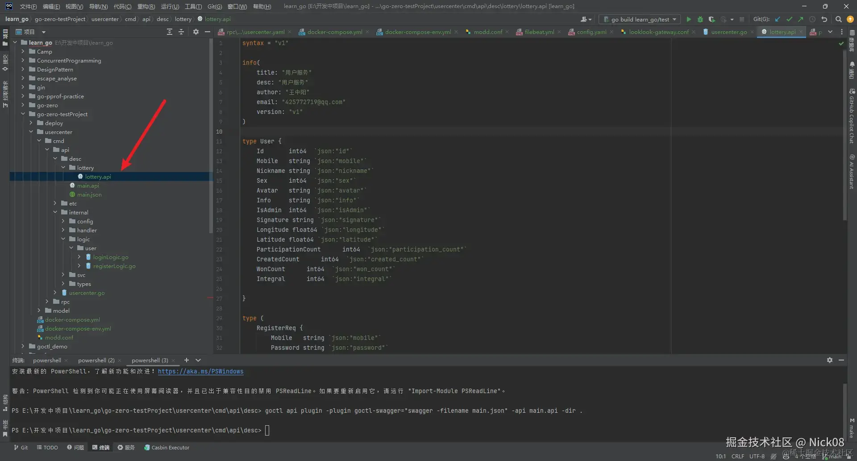Add a new terminal session with plus icon
This screenshot has height=461, width=857.
[187, 360]
